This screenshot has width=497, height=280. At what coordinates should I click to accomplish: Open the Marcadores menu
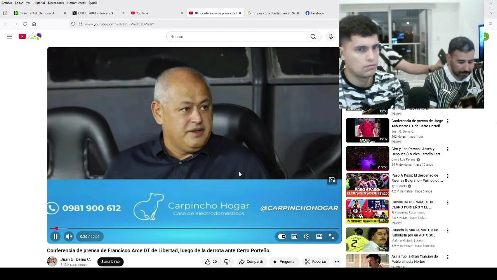pos(56,3)
